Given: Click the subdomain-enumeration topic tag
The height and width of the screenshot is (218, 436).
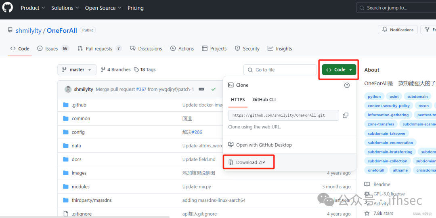Looking at the screenshot, I should (390, 143).
